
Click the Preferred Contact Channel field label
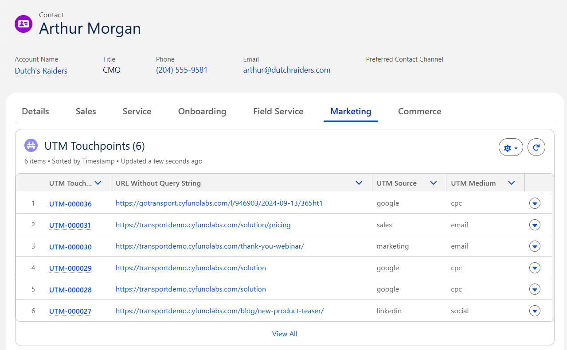click(x=405, y=59)
